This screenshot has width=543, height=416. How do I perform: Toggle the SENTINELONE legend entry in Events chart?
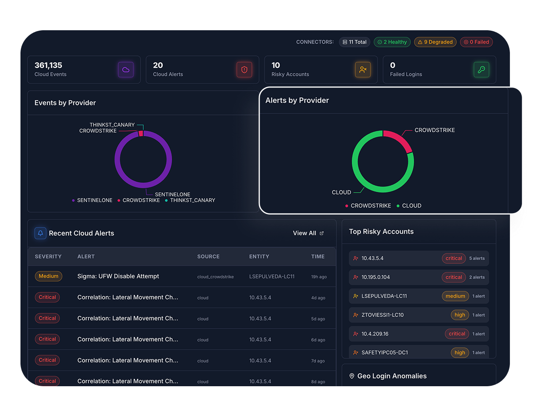pyautogui.click(x=92, y=200)
